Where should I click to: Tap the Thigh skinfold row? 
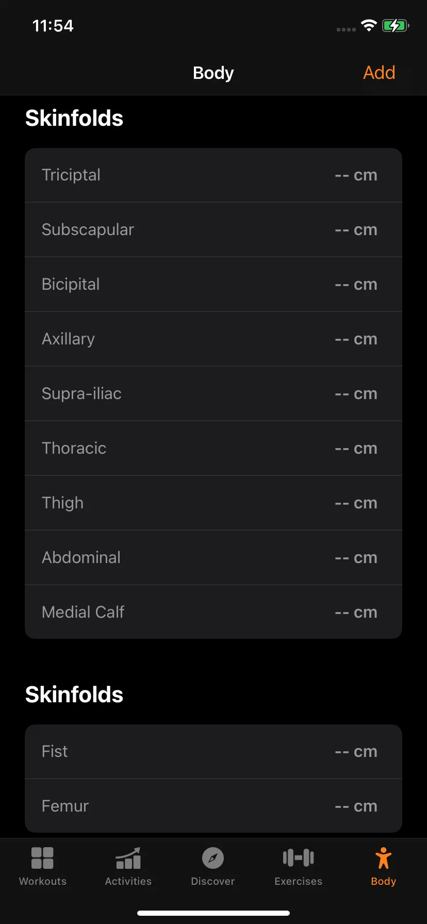pos(213,503)
